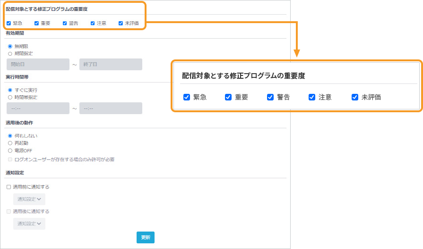This screenshot has width=423, height=249.
Task: Select the 電源OFF radio button
Action: click(x=10, y=150)
